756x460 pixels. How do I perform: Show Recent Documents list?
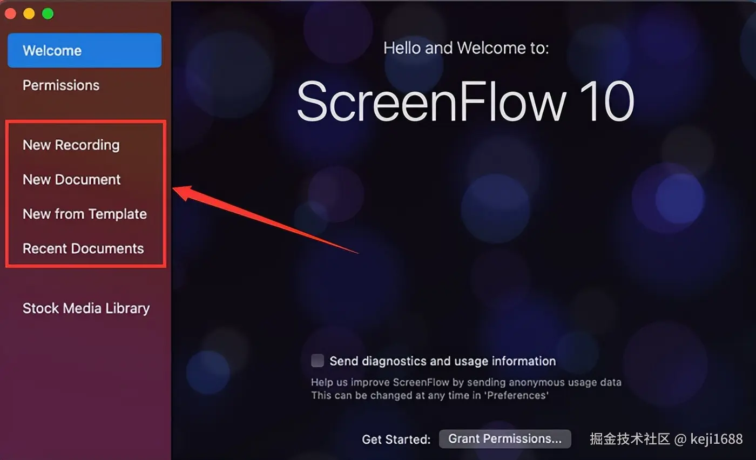click(x=83, y=248)
